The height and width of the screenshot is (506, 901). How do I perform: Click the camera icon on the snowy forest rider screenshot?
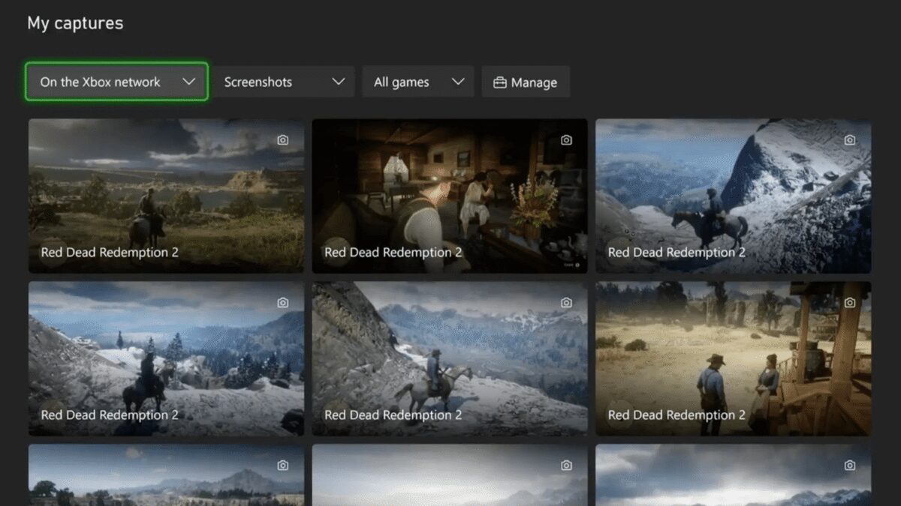point(282,302)
